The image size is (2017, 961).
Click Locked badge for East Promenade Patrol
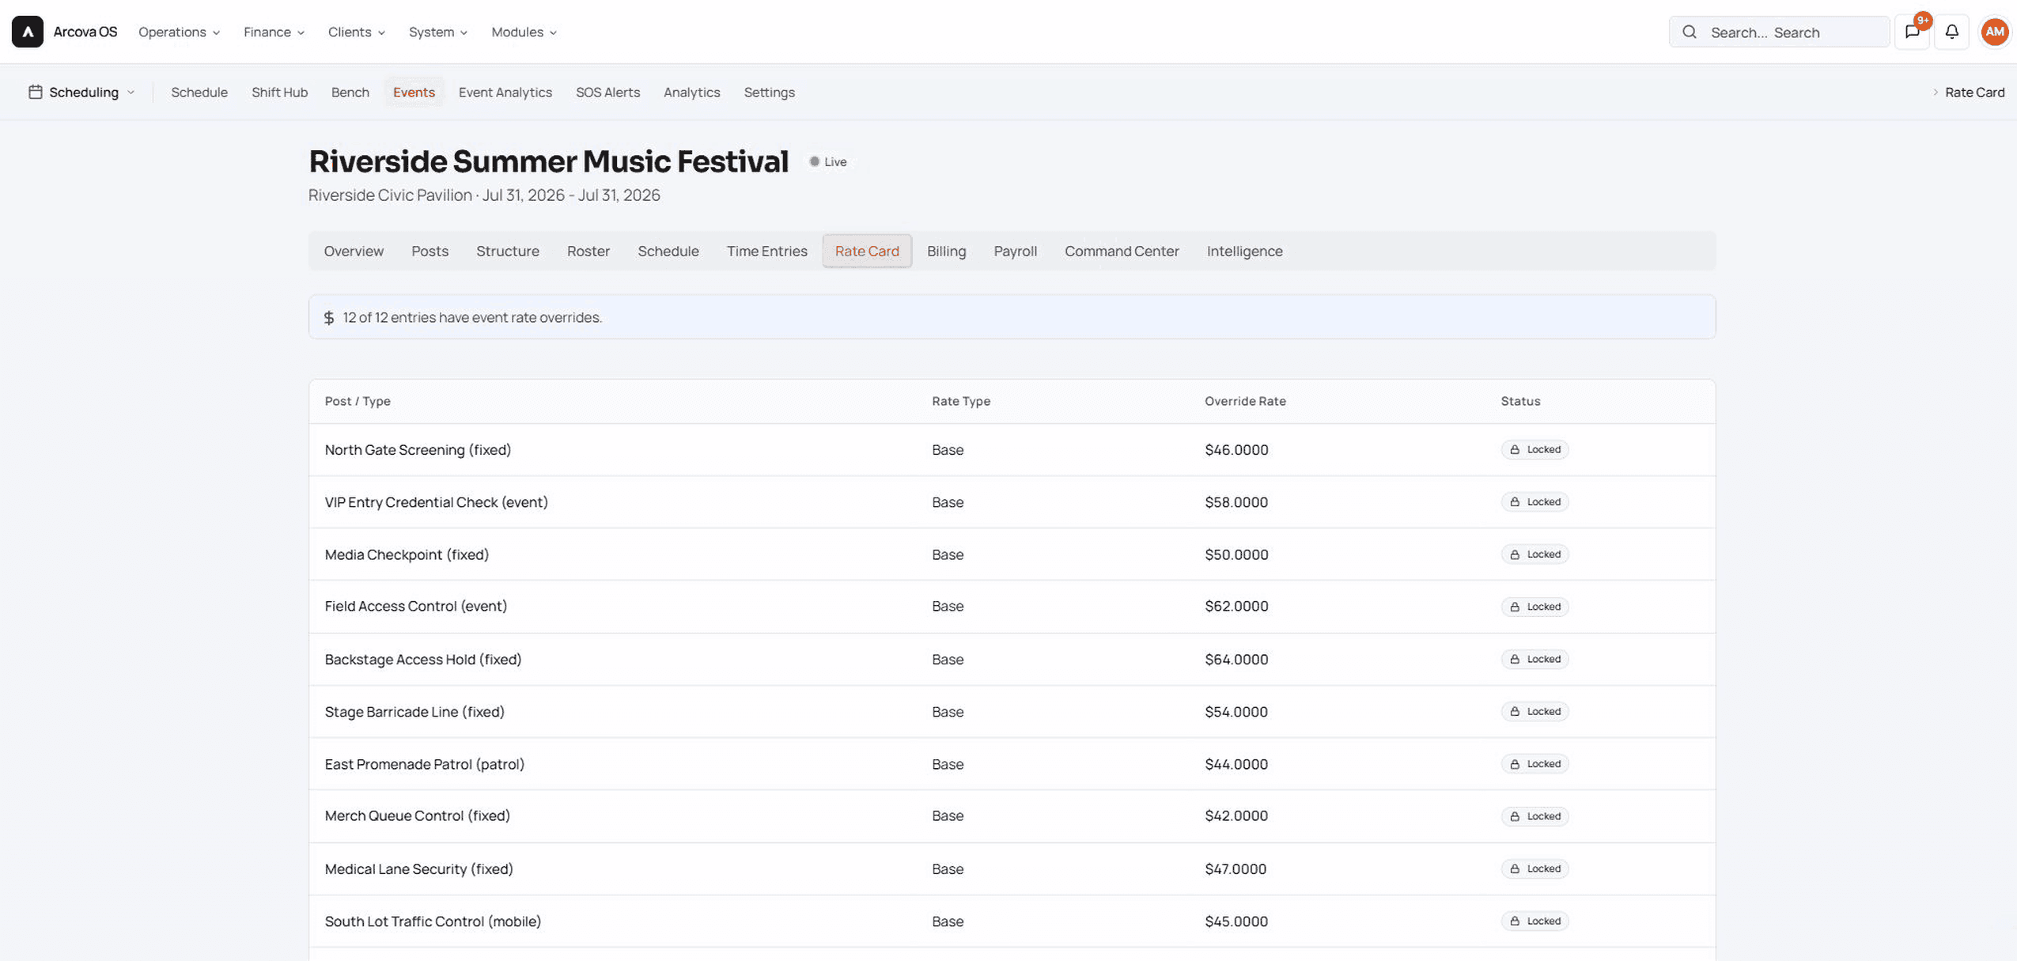[x=1534, y=764]
